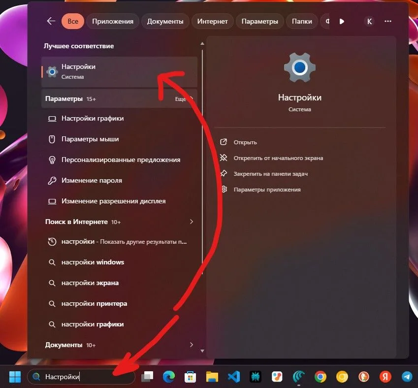
Task: Click the Windows Start button
Action: 15,377
